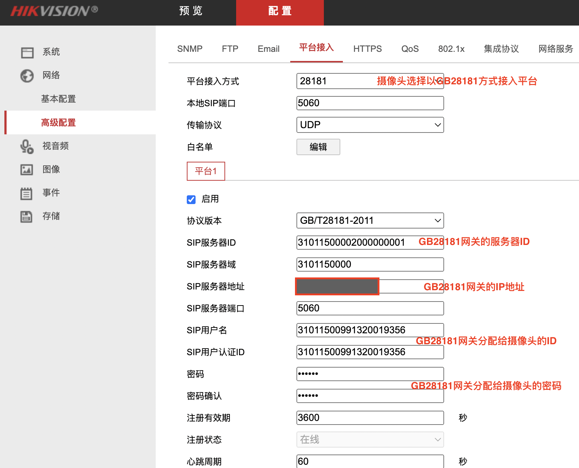Open the 集成协议 tab
The image size is (579, 468).
501,49
